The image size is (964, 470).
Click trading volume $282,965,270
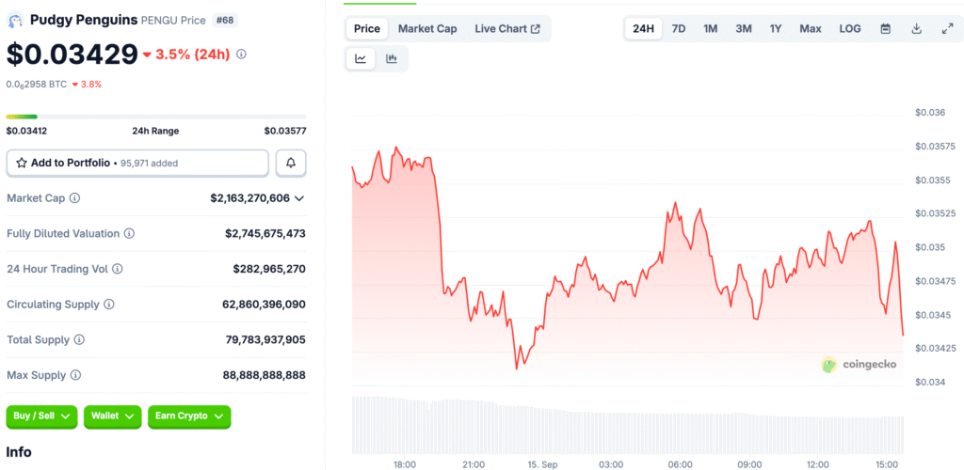[x=269, y=269]
